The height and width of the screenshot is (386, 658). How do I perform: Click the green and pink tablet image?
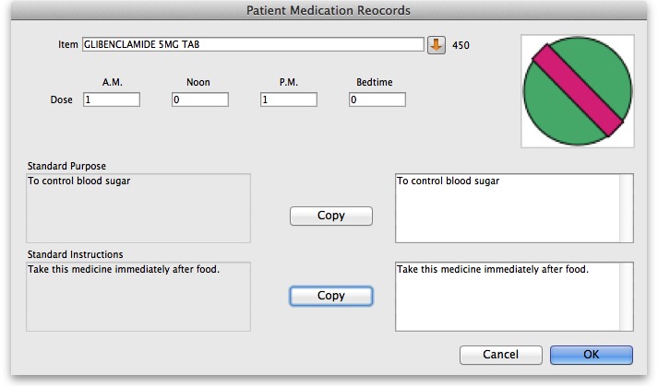tap(577, 91)
